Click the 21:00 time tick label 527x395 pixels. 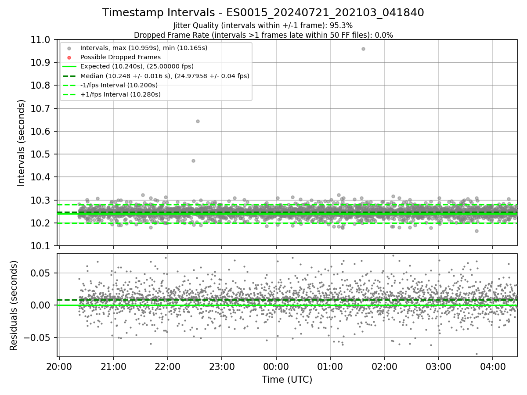coord(113,367)
